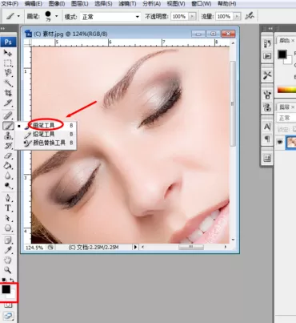Viewport: 296px width, 323px height.
Task: Open the Clone Source panel icon
Action: [x=267, y=107]
